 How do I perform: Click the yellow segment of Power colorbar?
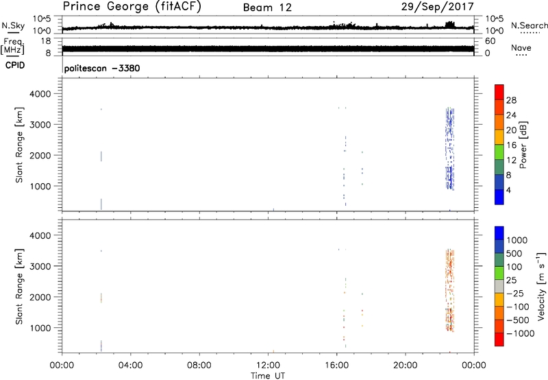click(x=499, y=136)
